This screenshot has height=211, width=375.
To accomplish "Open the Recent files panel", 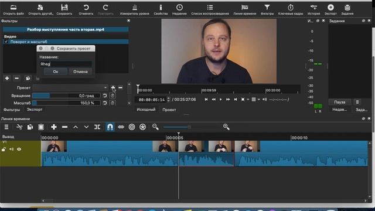I will click(179, 9).
